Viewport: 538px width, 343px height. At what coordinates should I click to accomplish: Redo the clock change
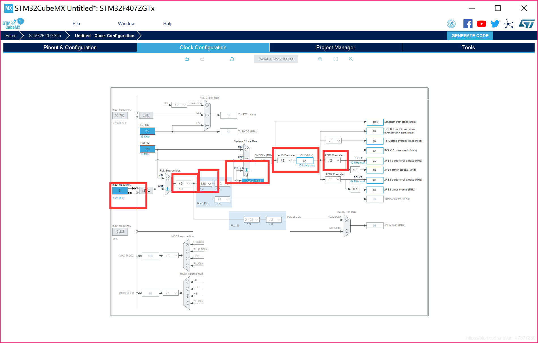point(202,59)
